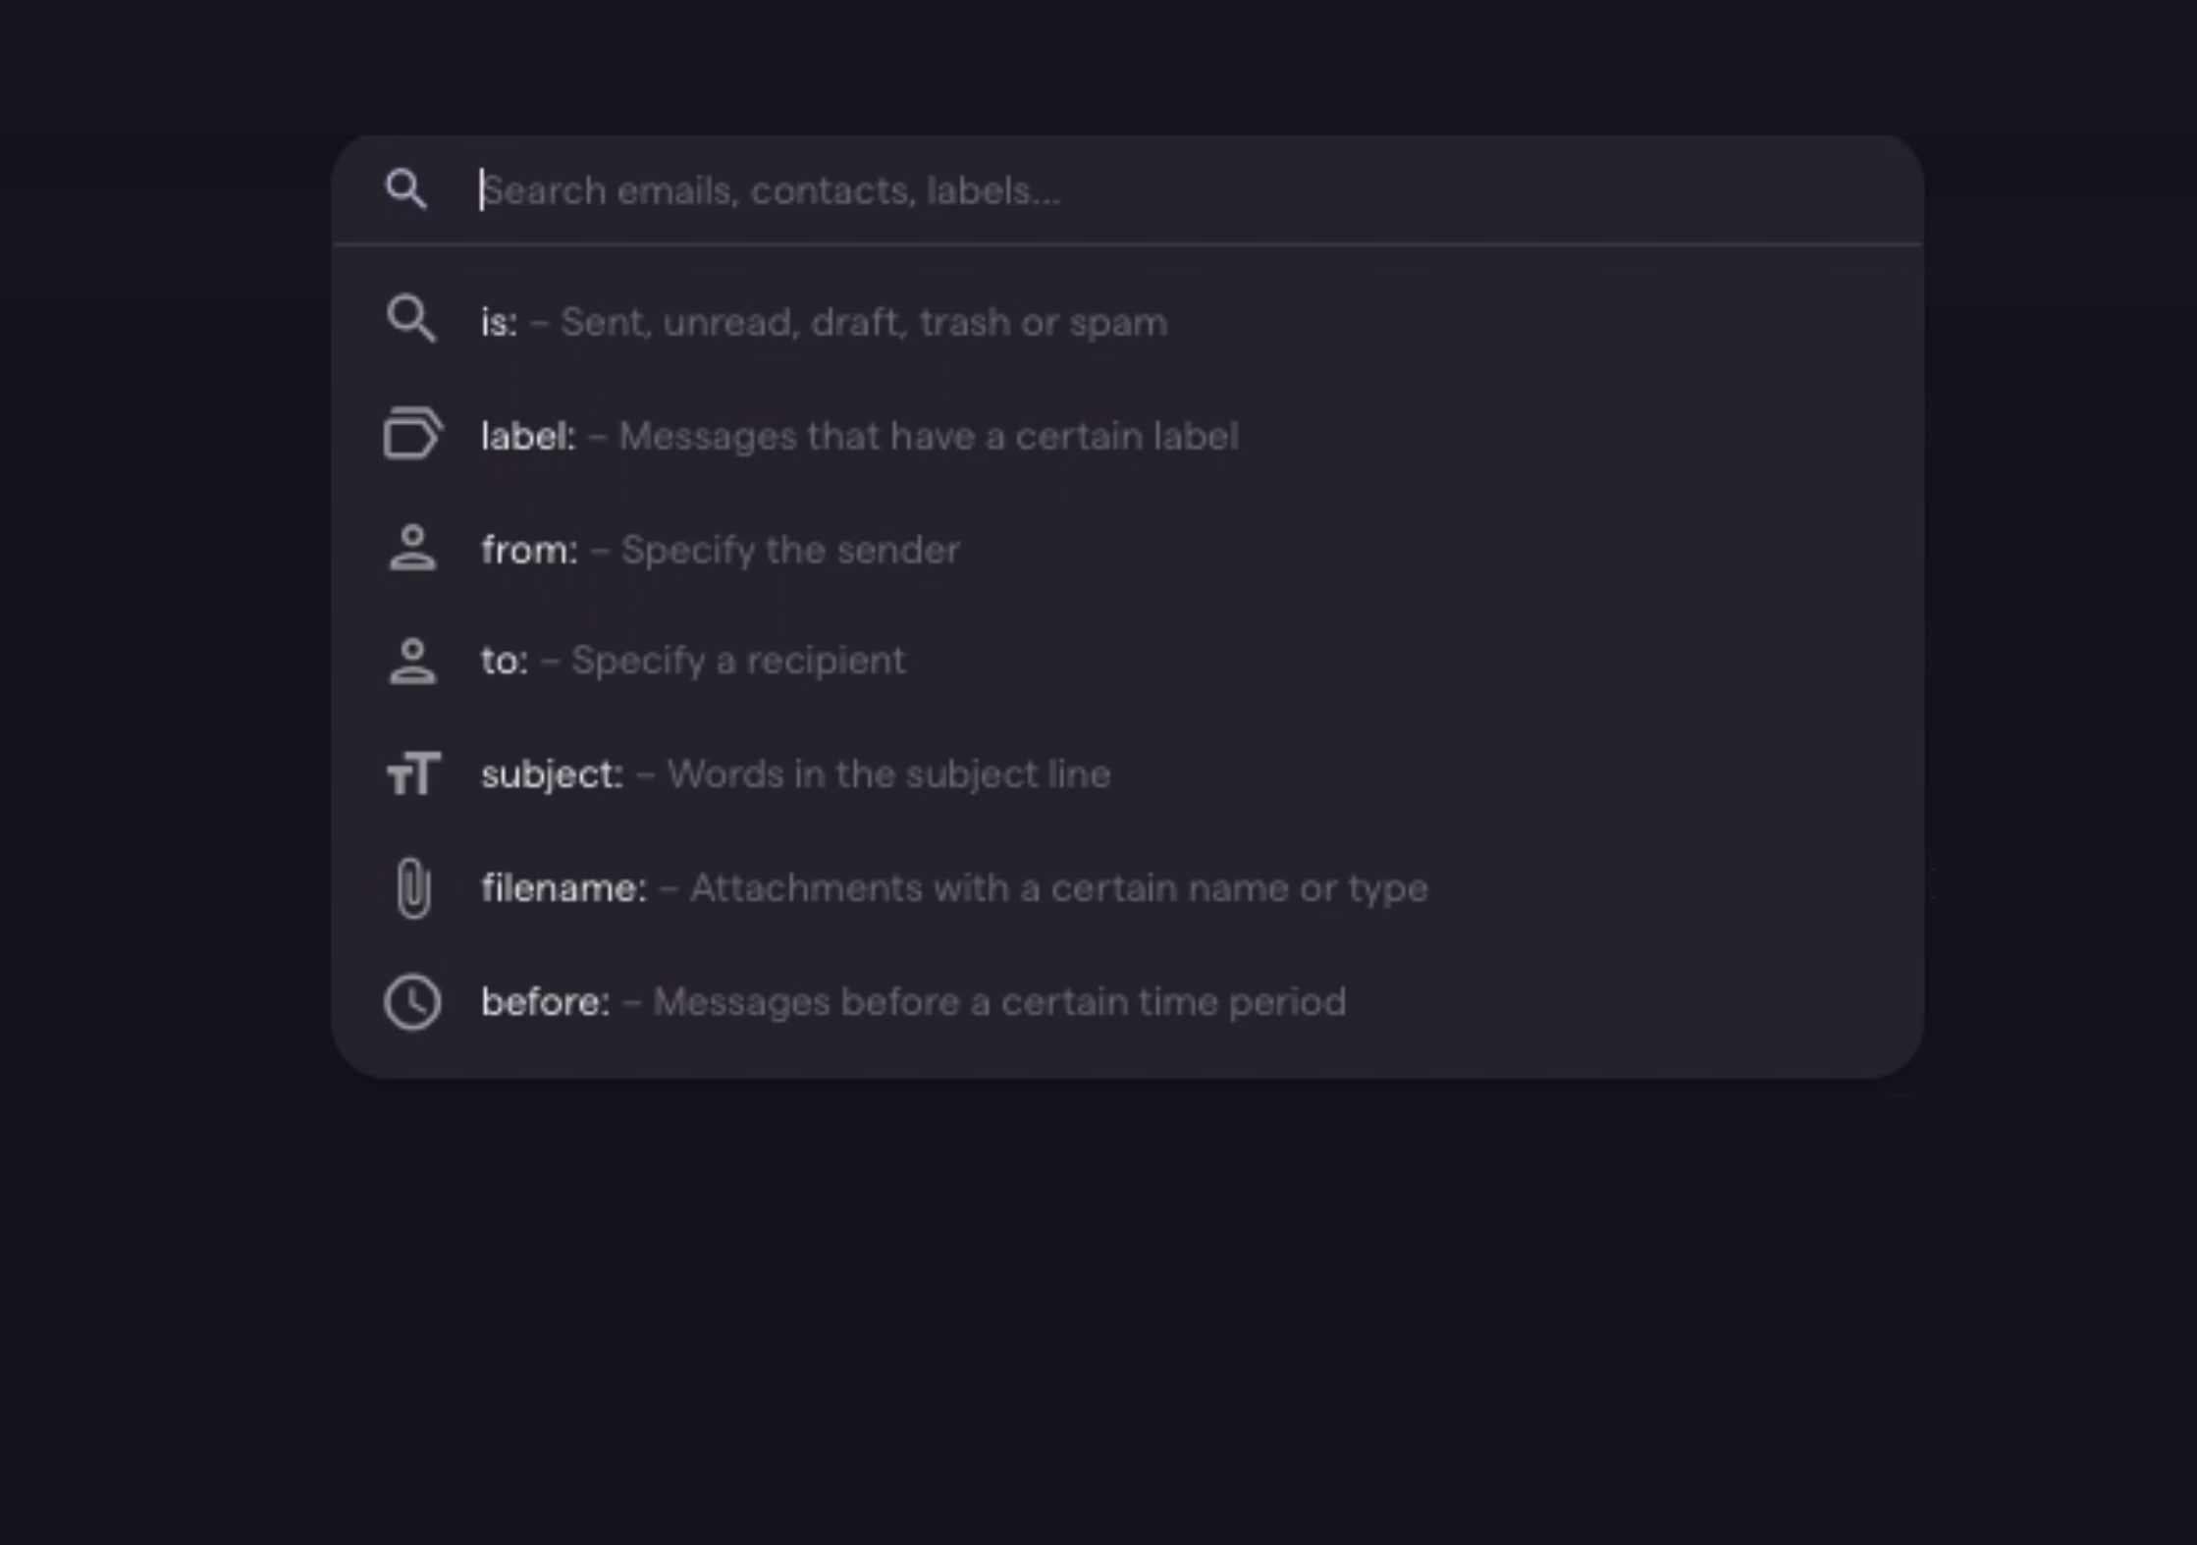The width and height of the screenshot is (2197, 1545).
Task: Select the "to:" filter keyword
Action: coord(505,661)
